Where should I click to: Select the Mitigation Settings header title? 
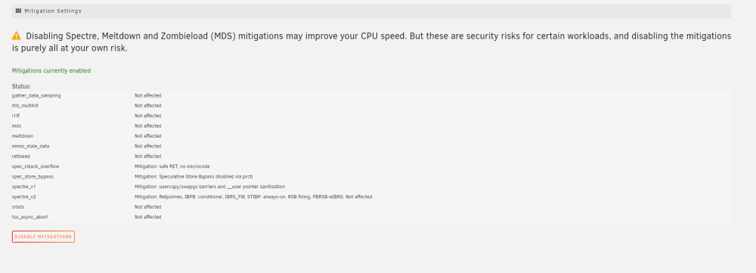point(53,11)
